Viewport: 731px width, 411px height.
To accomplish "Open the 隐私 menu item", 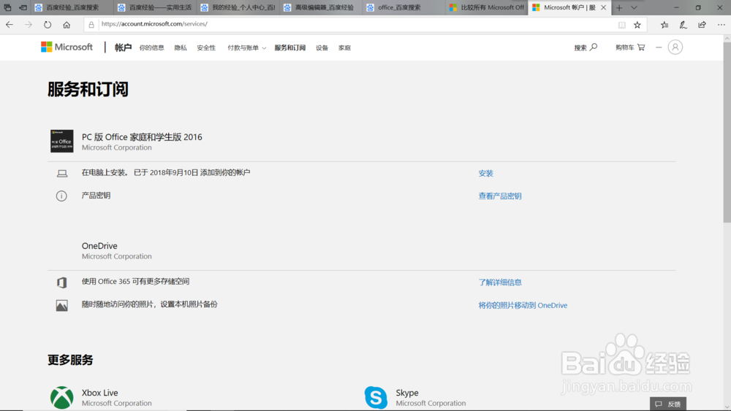I will click(x=181, y=48).
